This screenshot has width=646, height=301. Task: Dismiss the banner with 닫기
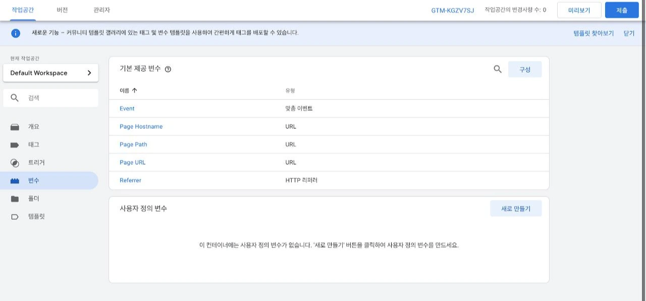[629, 33]
